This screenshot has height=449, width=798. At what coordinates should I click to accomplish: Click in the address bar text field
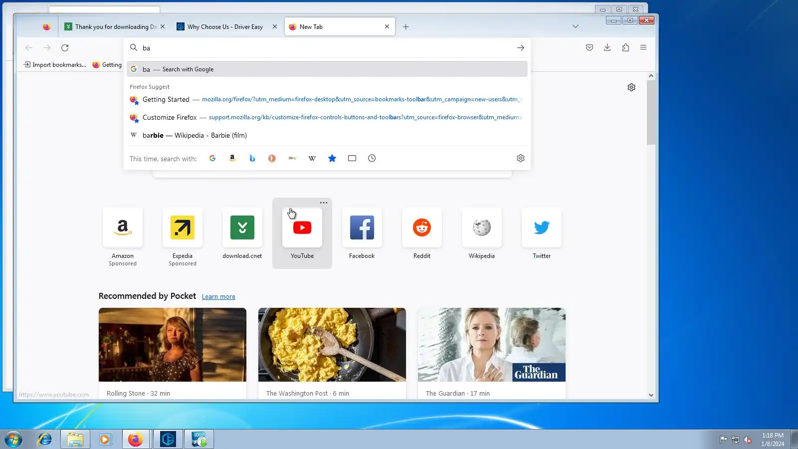[327, 48]
